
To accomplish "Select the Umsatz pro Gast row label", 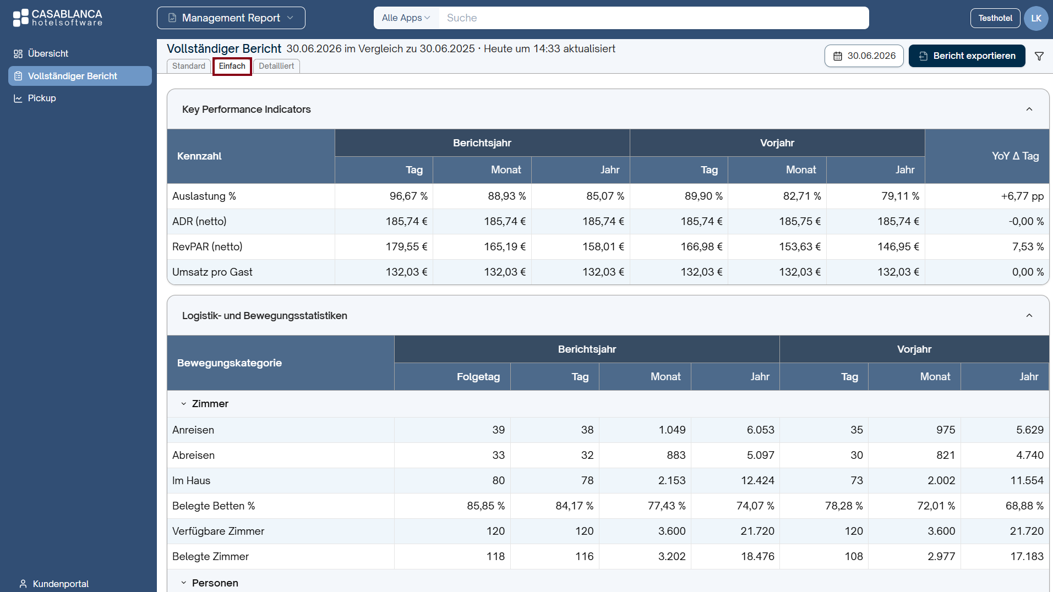I will coord(212,272).
